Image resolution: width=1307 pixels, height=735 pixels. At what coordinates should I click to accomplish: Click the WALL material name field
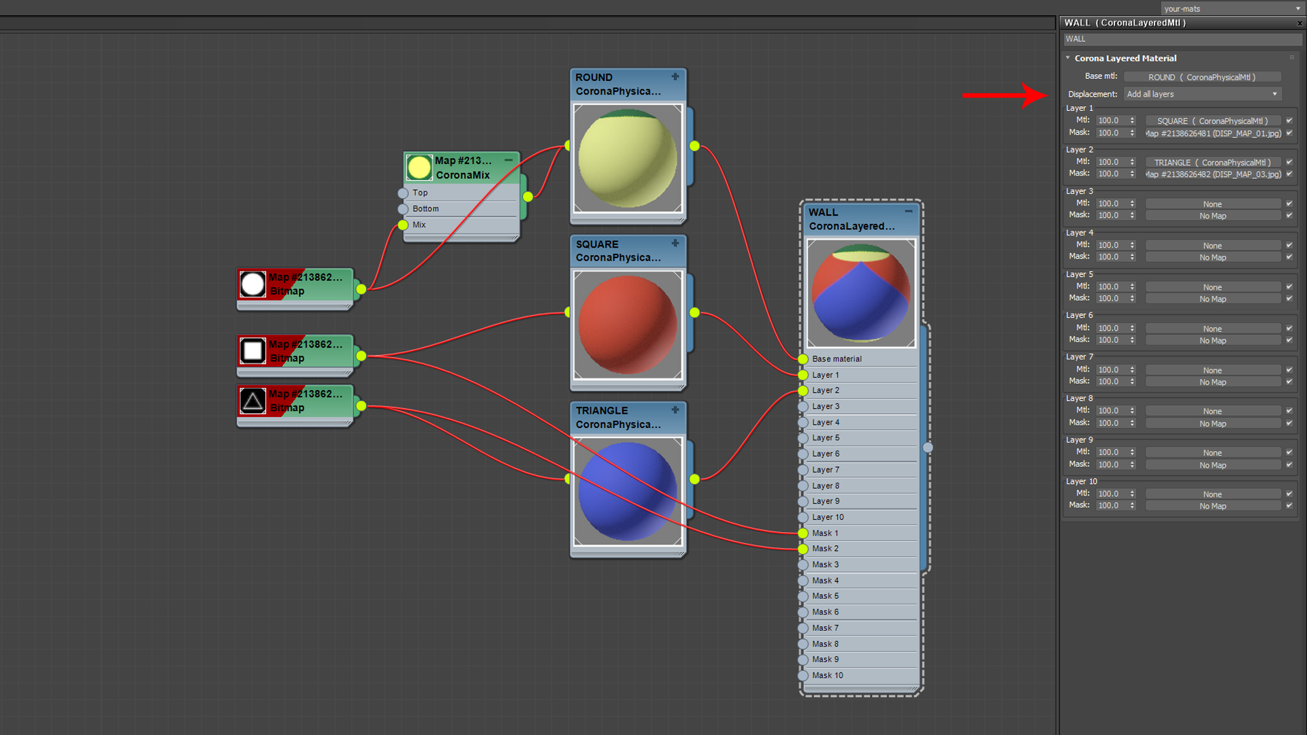pos(1182,39)
